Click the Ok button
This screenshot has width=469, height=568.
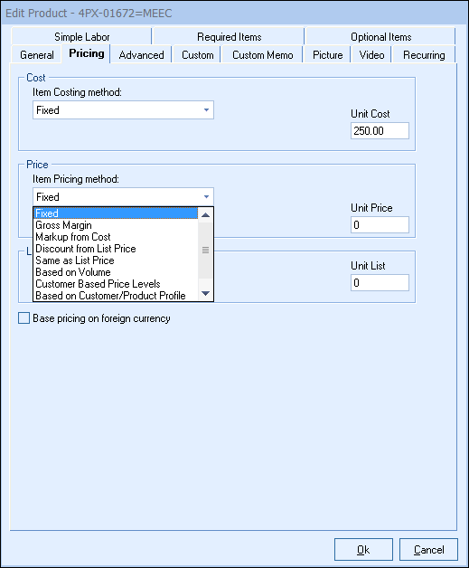363,550
